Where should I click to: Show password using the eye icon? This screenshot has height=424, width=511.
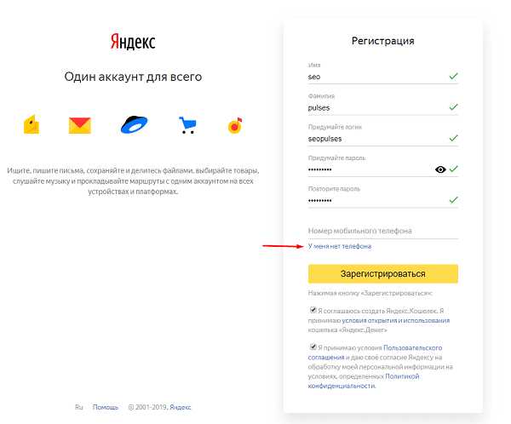(440, 169)
